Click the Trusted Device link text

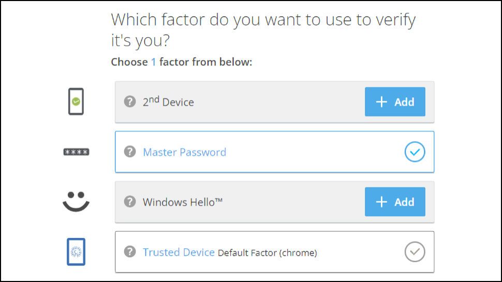[x=179, y=252]
